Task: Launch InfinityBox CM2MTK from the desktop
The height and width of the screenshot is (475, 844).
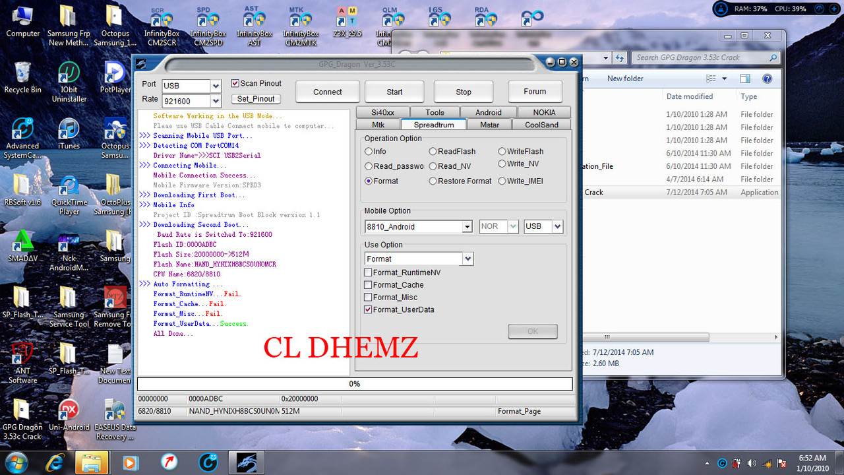Action: pyautogui.click(x=301, y=20)
